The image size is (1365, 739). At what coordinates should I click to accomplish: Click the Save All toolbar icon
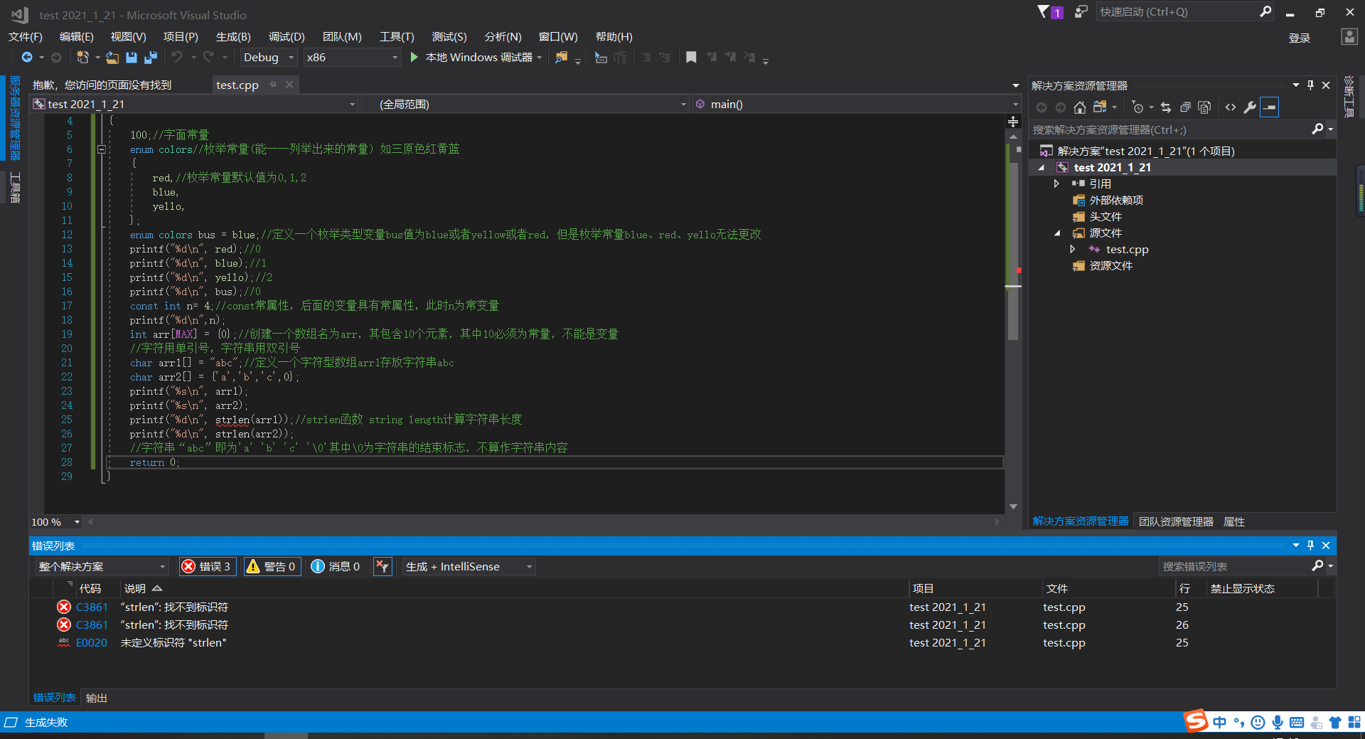tap(151, 58)
